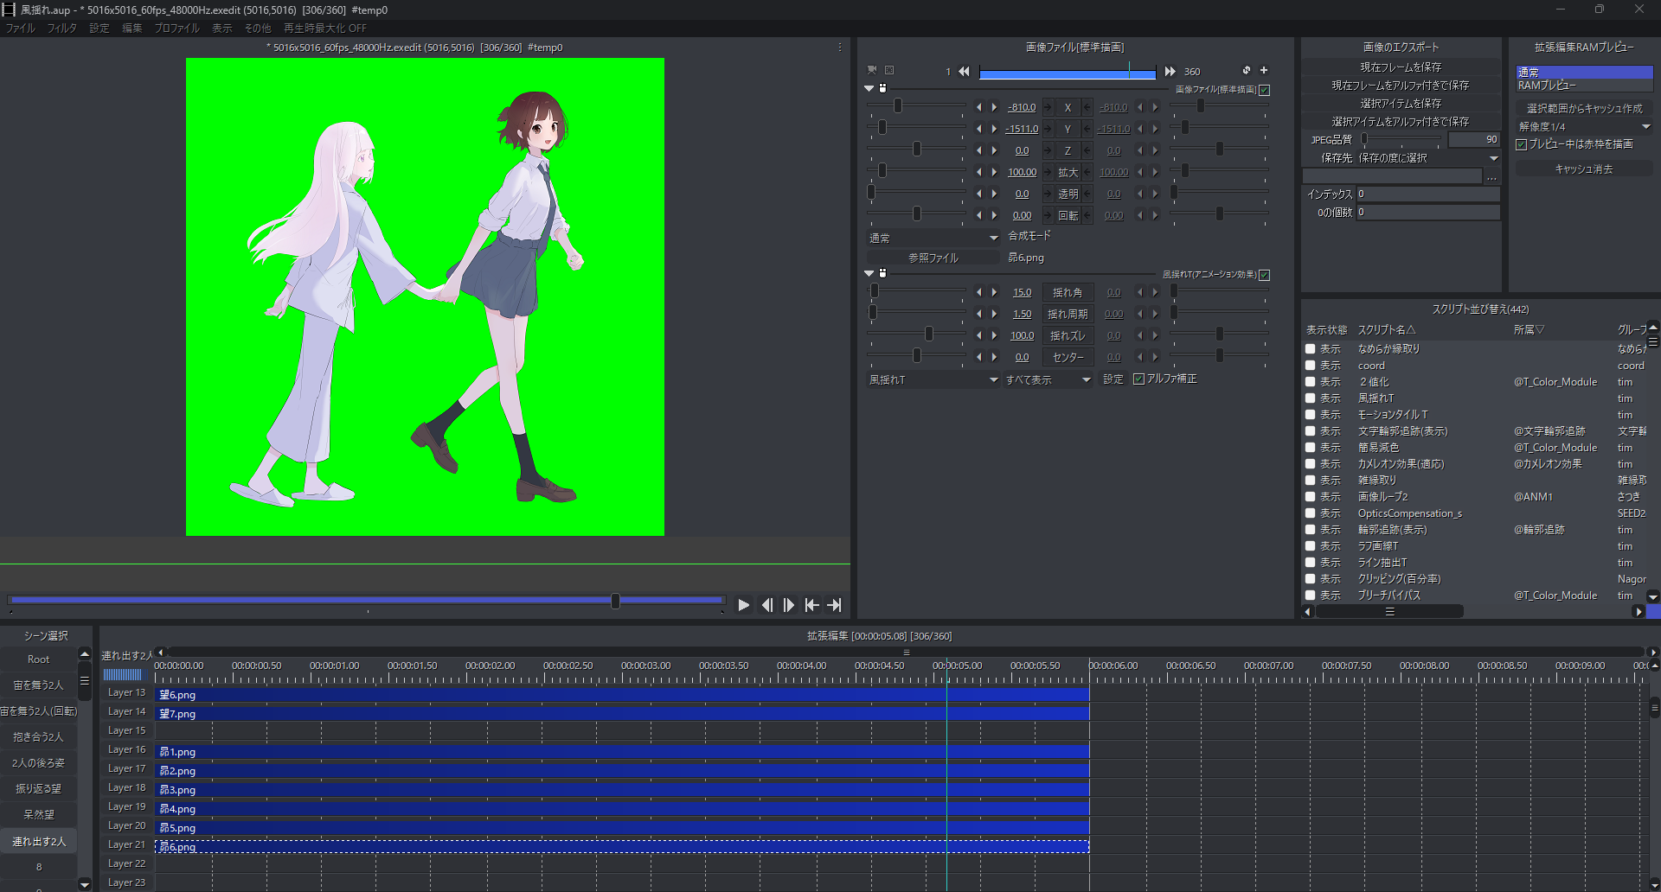Disable the 風揺れT animation effect checkbox
Image resolution: width=1661 pixels, height=892 pixels.
coord(1265,275)
